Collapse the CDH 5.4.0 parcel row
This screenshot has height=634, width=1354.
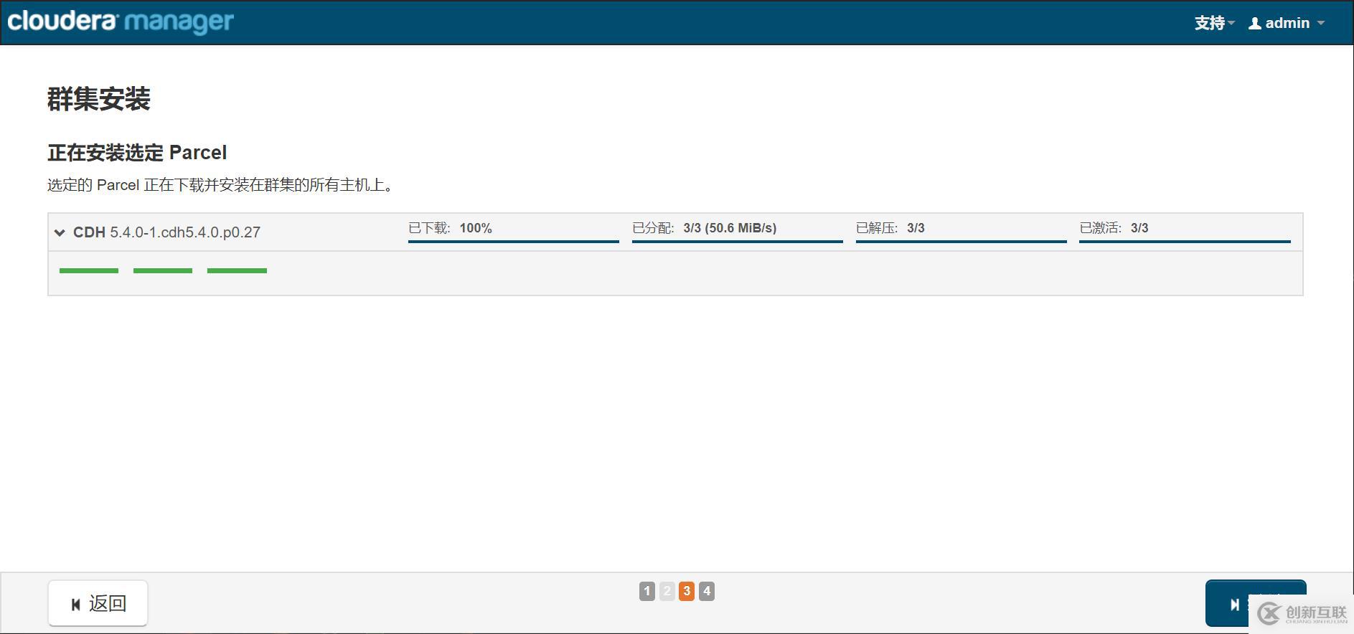coord(60,232)
